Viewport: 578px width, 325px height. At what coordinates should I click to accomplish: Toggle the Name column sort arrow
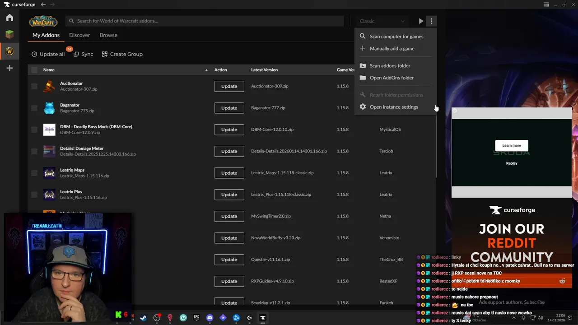(206, 70)
